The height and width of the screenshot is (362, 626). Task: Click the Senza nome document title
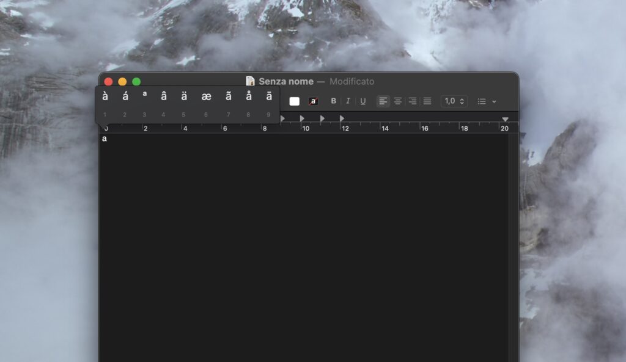pyautogui.click(x=285, y=81)
